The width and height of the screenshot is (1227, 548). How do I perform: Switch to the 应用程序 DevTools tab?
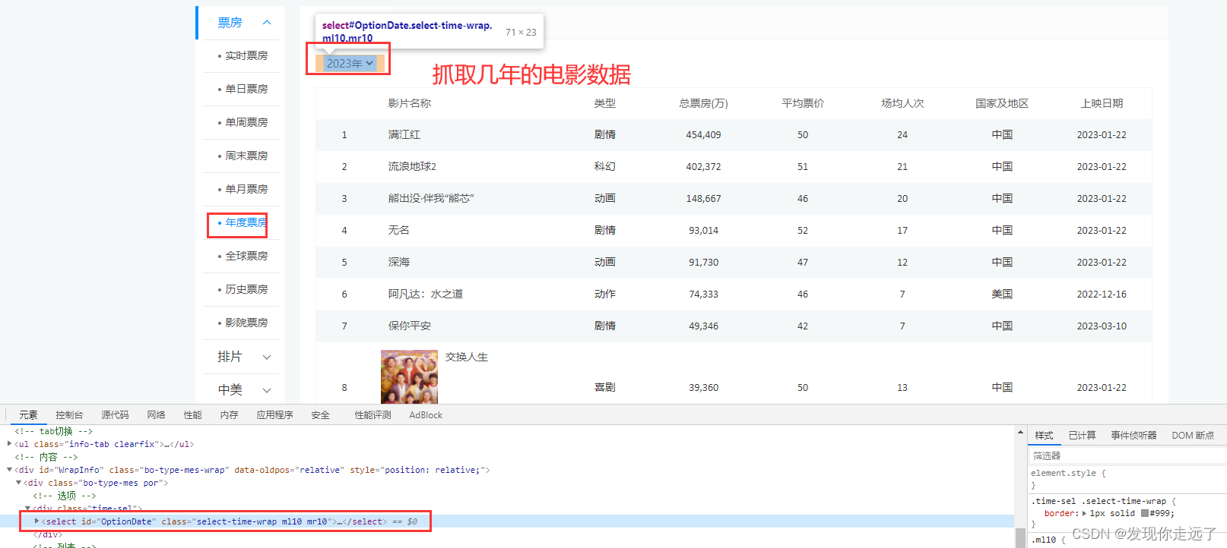click(274, 415)
